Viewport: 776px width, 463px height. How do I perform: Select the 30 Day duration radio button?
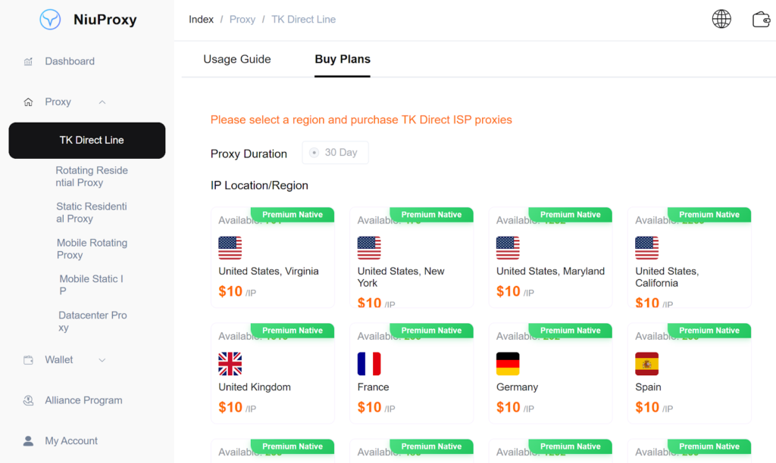click(x=314, y=153)
